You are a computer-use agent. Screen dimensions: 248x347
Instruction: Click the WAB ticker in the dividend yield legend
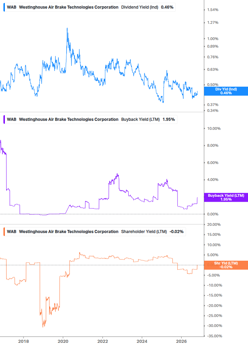click(x=11, y=7)
